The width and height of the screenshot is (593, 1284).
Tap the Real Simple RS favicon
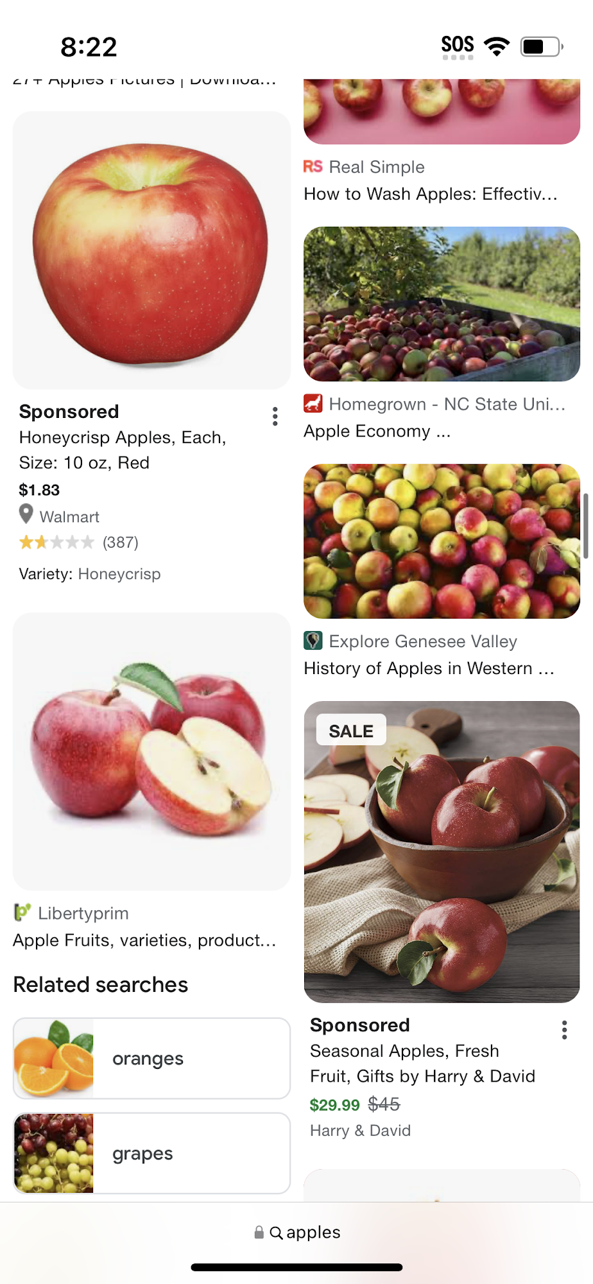313,167
